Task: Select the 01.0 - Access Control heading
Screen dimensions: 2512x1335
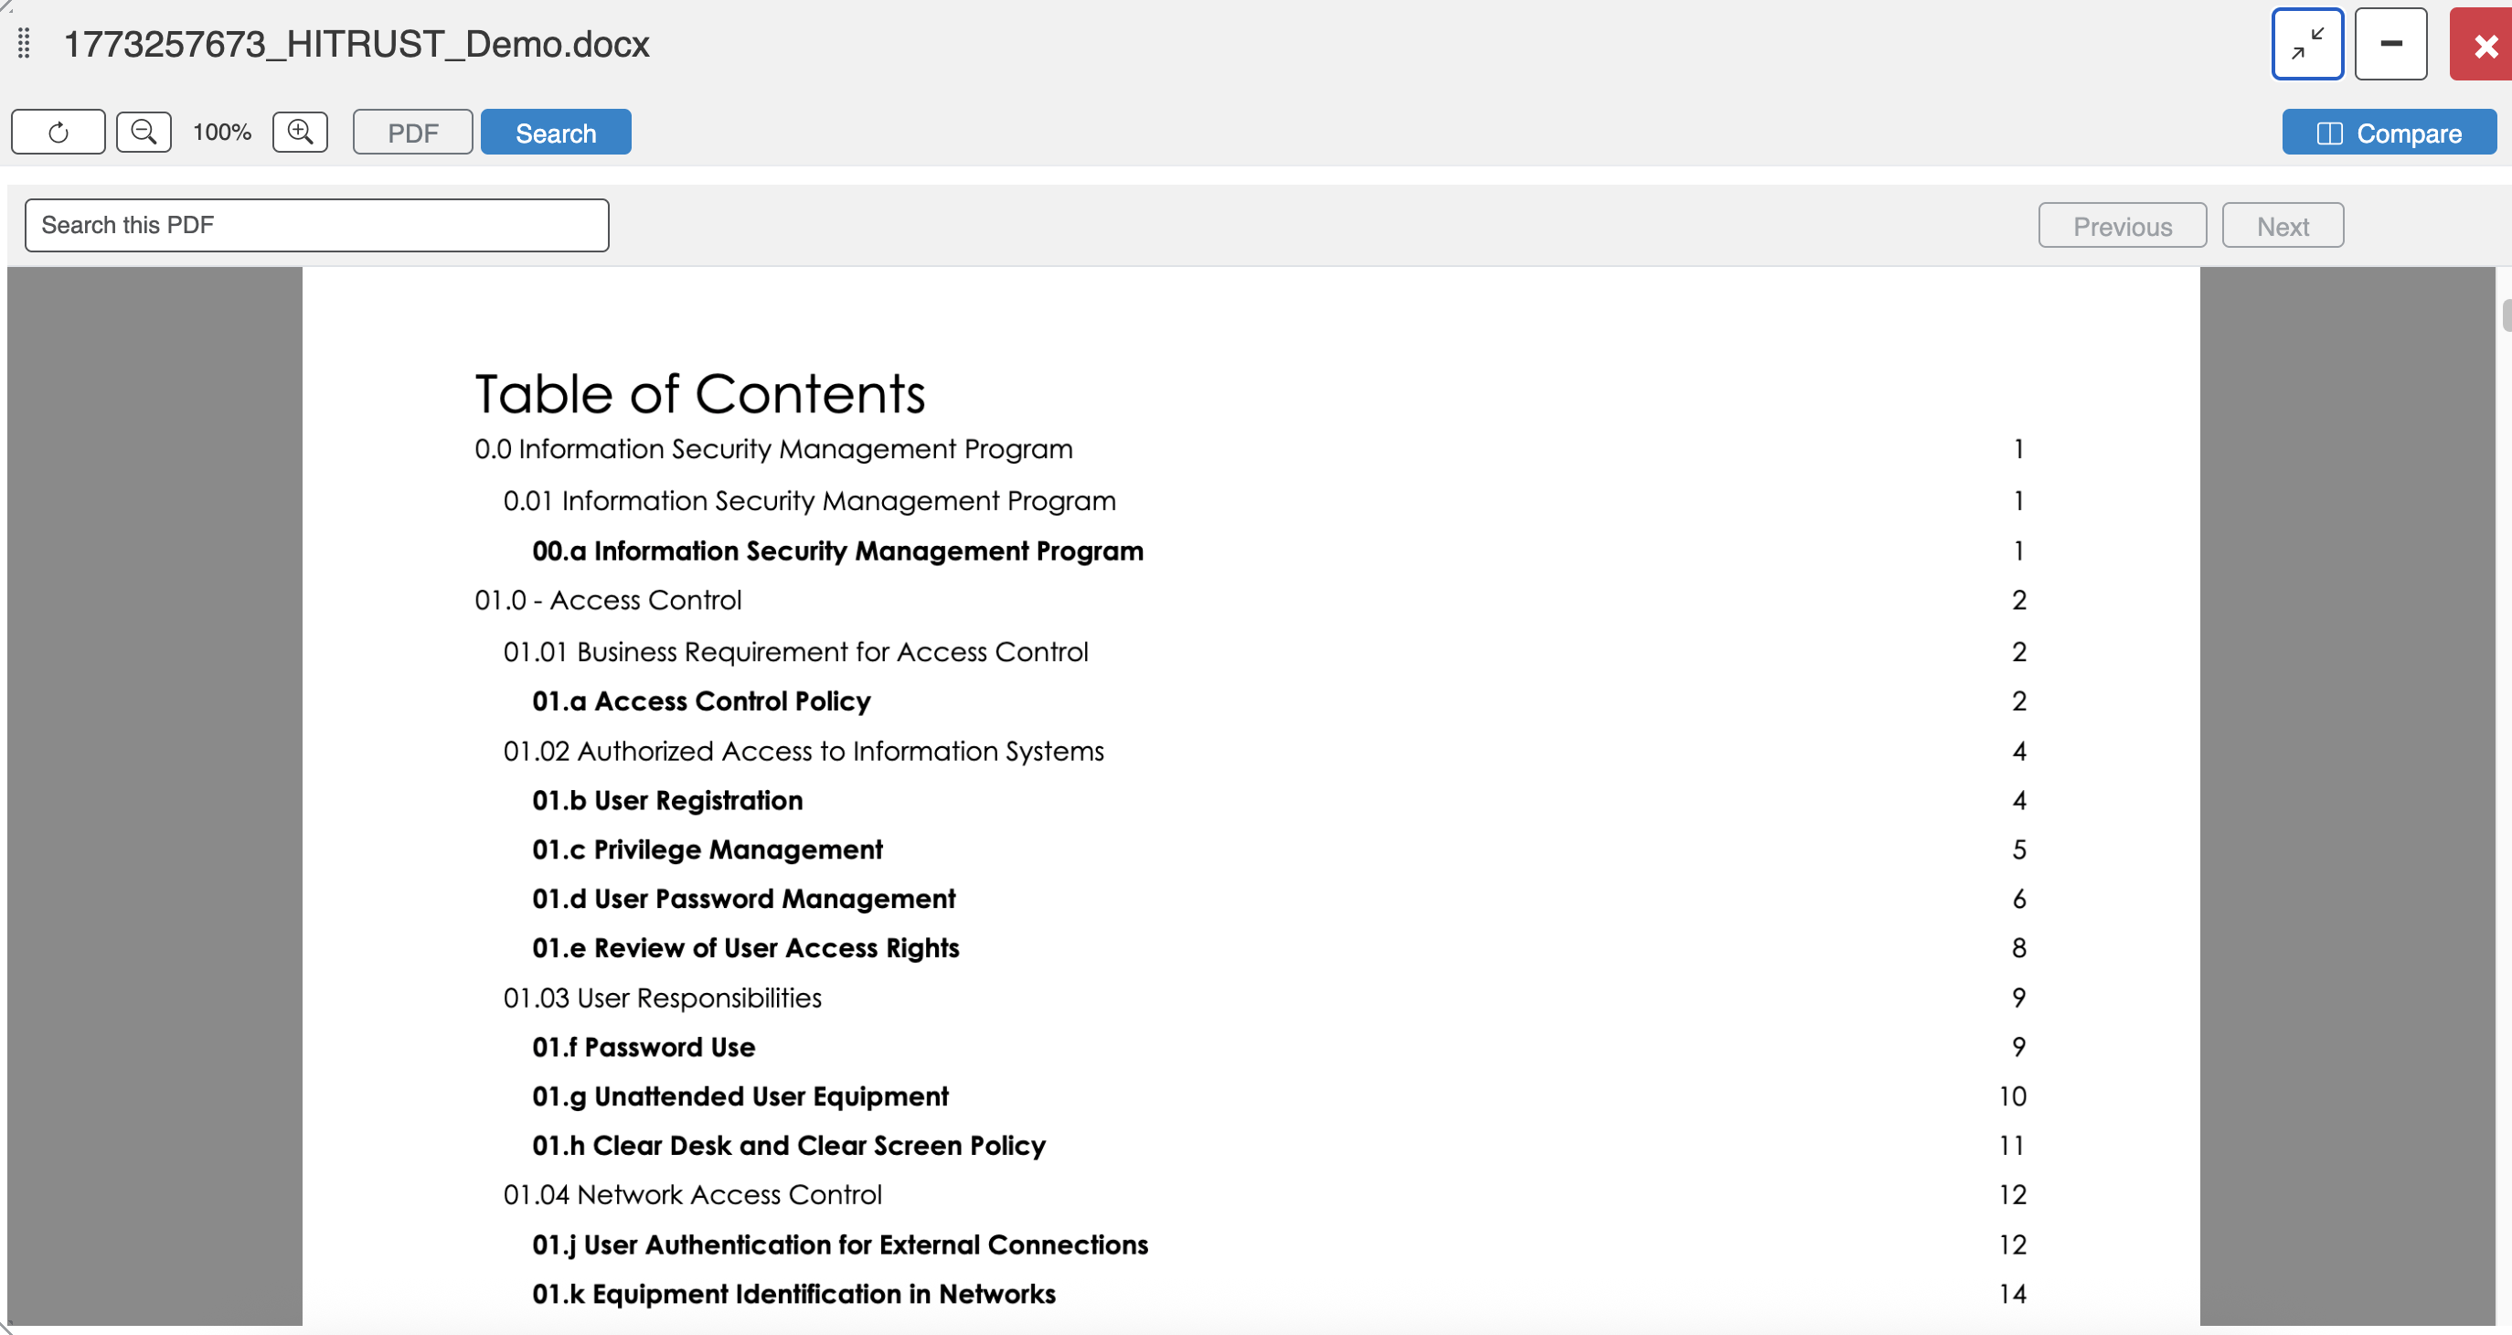Action: [x=608, y=600]
